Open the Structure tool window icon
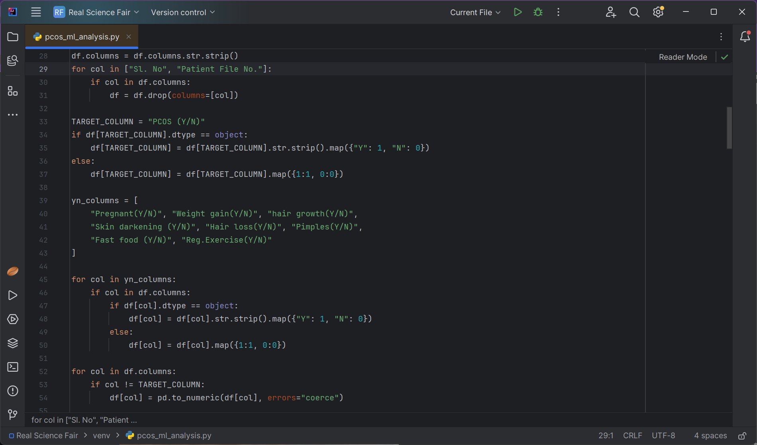Screen dimensions: 757x445 [13, 91]
